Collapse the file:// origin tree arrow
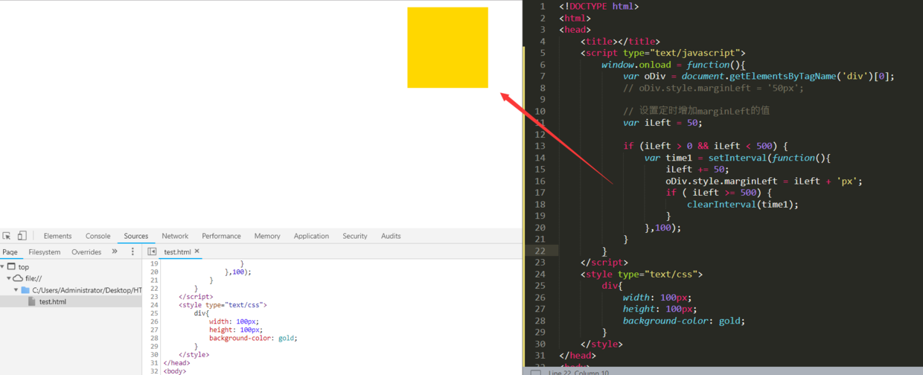923x375 pixels. pos(9,278)
